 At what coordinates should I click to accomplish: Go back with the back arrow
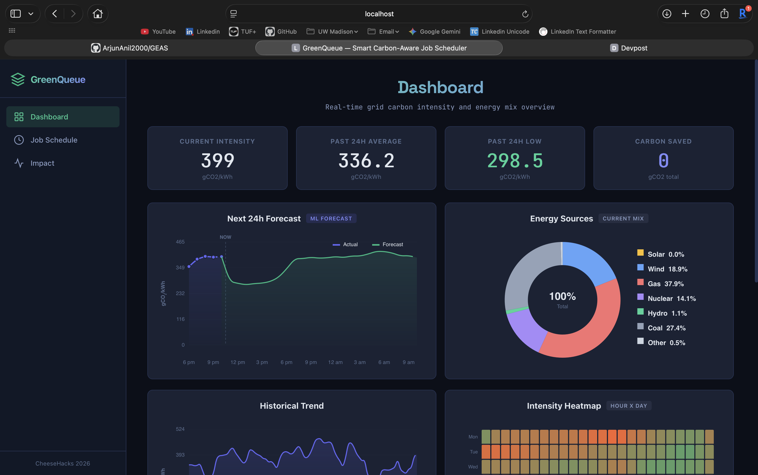55,14
